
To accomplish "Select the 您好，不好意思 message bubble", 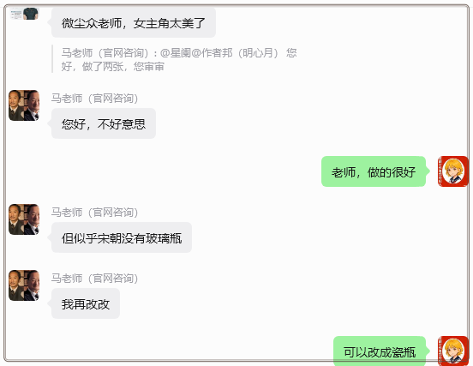I will click(x=104, y=123).
